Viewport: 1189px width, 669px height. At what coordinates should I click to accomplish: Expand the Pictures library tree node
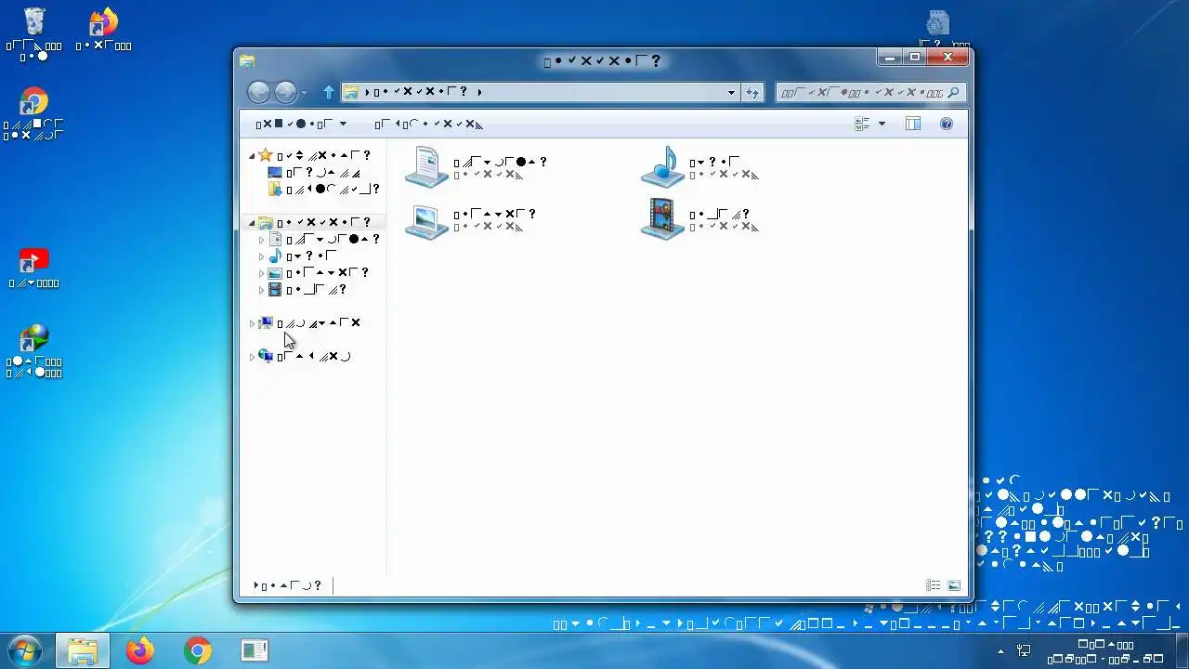coord(262,273)
